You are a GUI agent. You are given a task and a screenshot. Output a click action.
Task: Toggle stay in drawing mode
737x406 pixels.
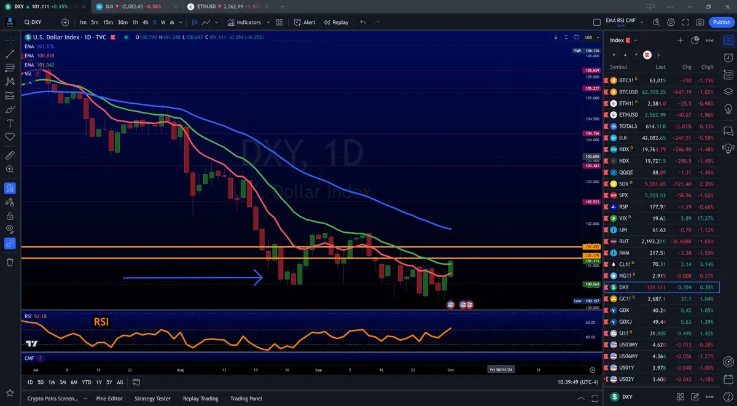click(x=10, y=202)
